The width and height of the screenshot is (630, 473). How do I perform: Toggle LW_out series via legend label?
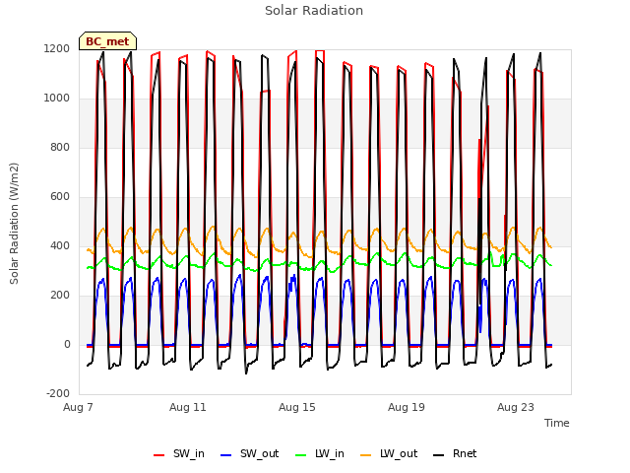click(x=399, y=453)
